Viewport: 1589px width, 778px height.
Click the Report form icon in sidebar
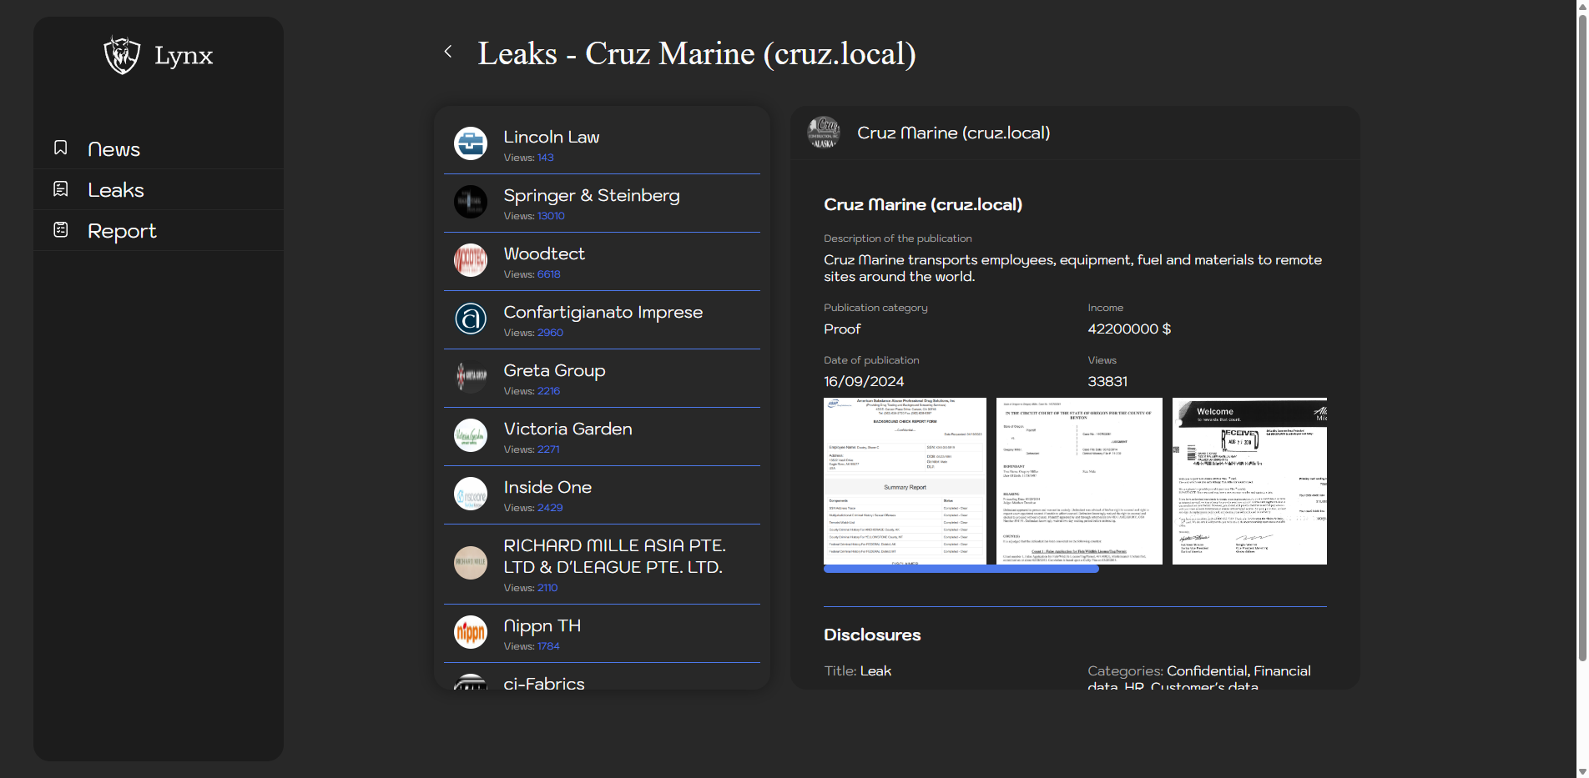pyautogui.click(x=61, y=230)
